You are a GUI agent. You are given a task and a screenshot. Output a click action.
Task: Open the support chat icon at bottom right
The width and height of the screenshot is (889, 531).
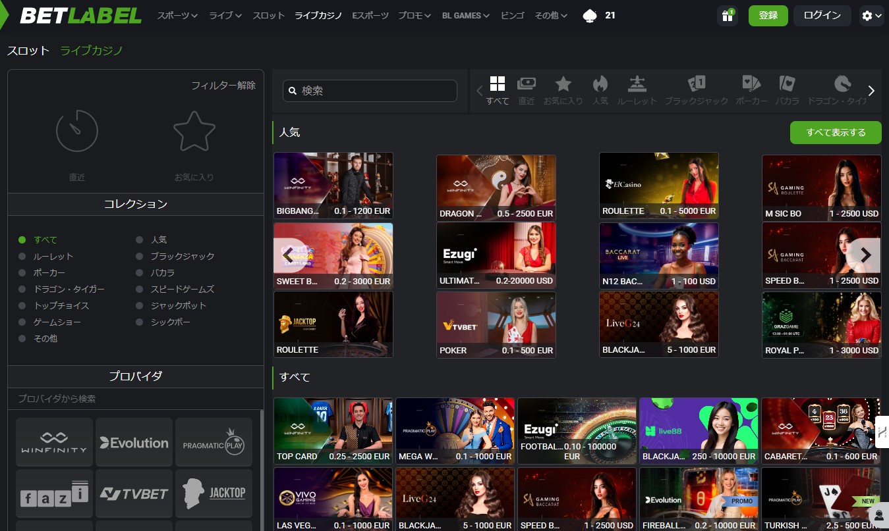[878, 515]
